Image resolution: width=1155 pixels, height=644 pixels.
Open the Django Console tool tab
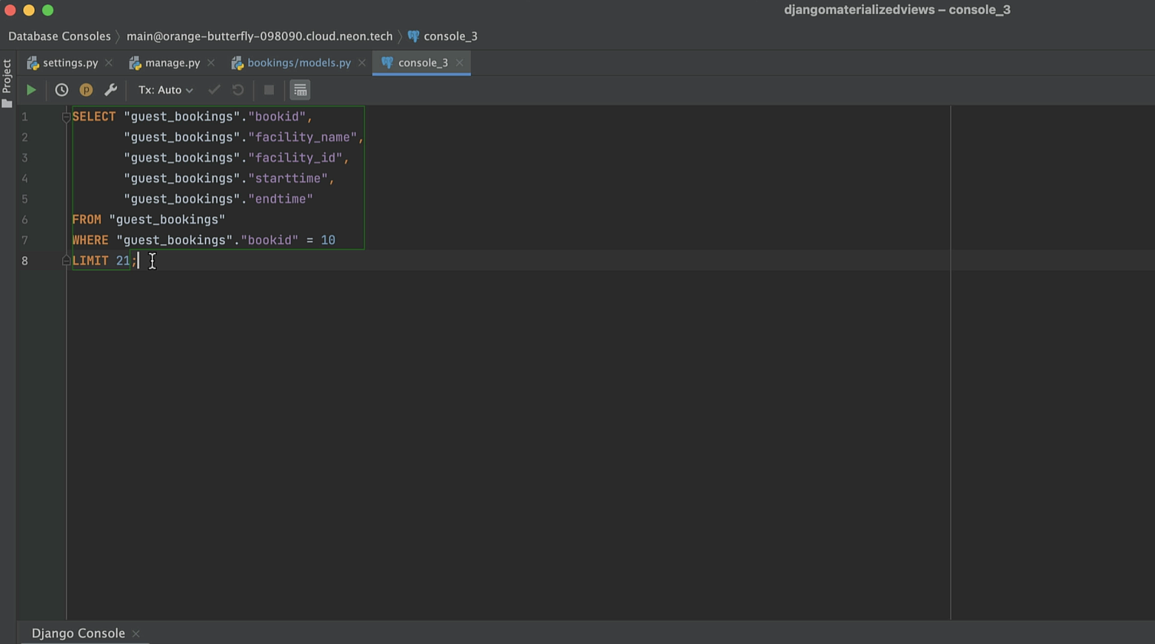(78, 633)
